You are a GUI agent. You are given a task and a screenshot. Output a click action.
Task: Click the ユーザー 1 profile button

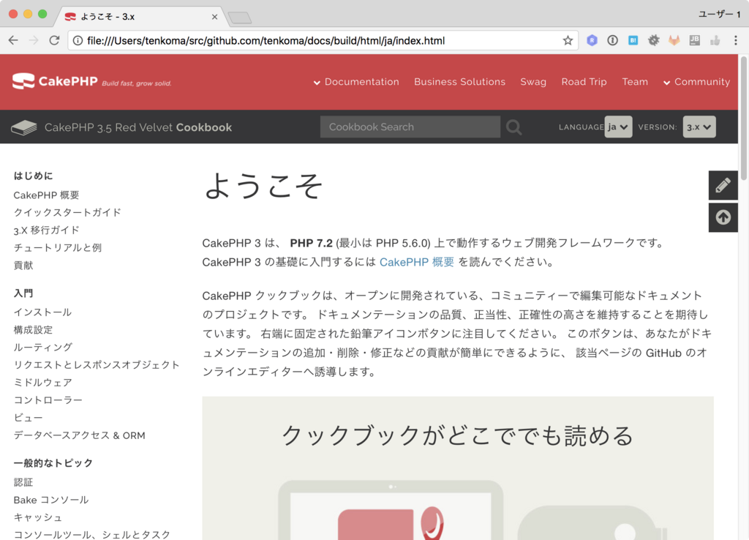[x=719, y=15]
